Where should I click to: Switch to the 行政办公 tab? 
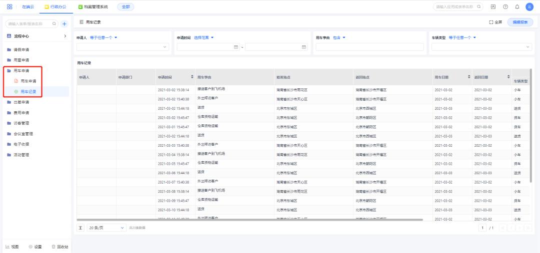coord(56,6)
